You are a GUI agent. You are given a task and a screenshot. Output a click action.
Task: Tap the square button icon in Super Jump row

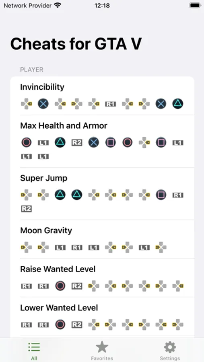pos(161,195)
